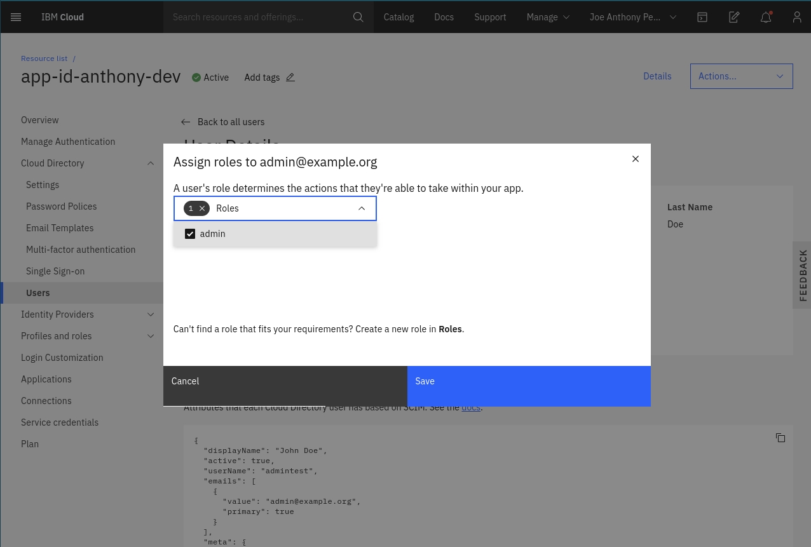Open the Actions dropdown
Screen dimensions: 811x547
[741, 76]
